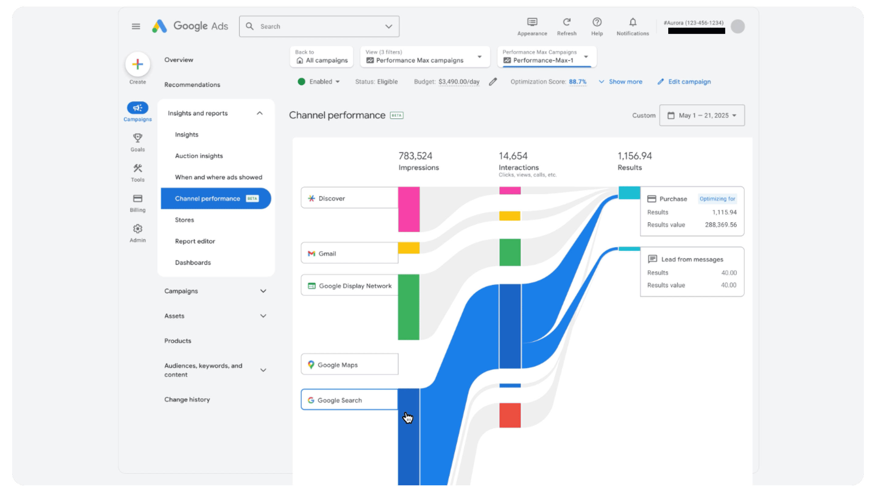The image size is (876, 492).
Task: Open Recommendations page
Action: click(192, 84)
